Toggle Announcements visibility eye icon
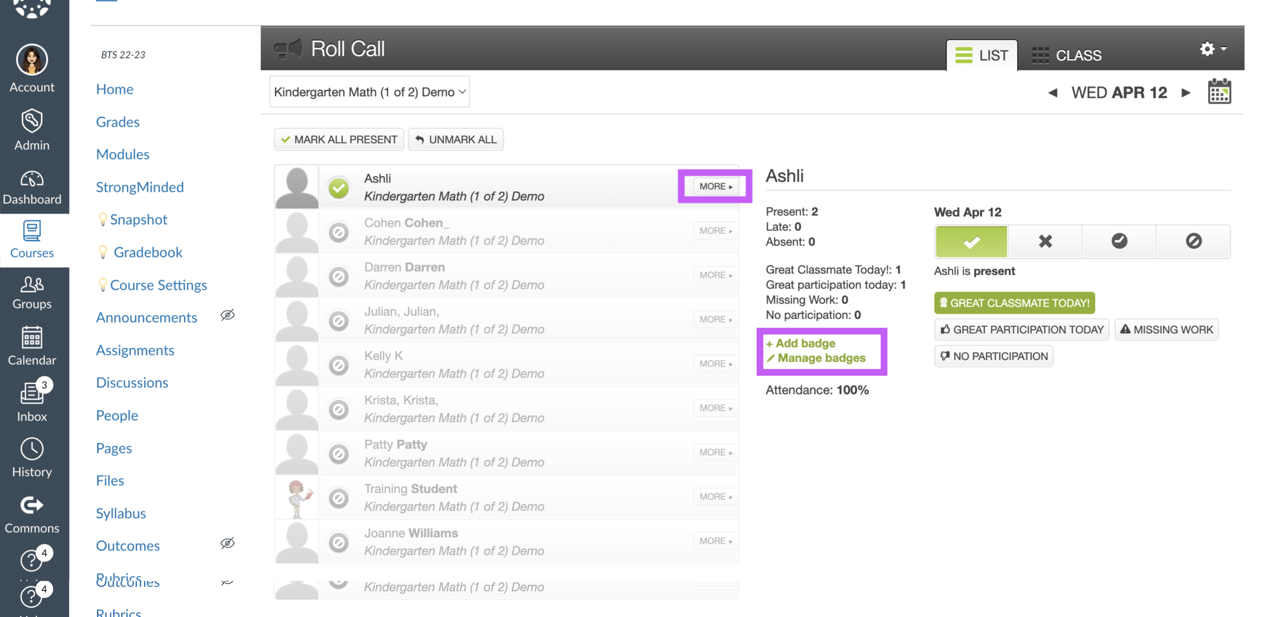 click(227, 315)
